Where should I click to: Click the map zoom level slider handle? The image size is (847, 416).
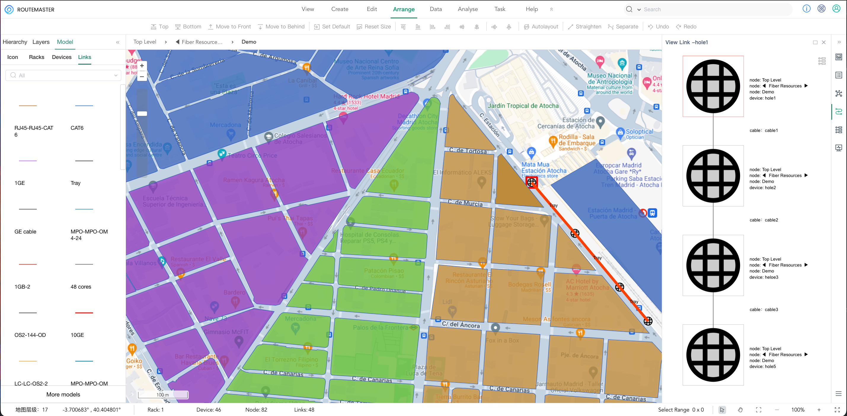click(142, 114)
